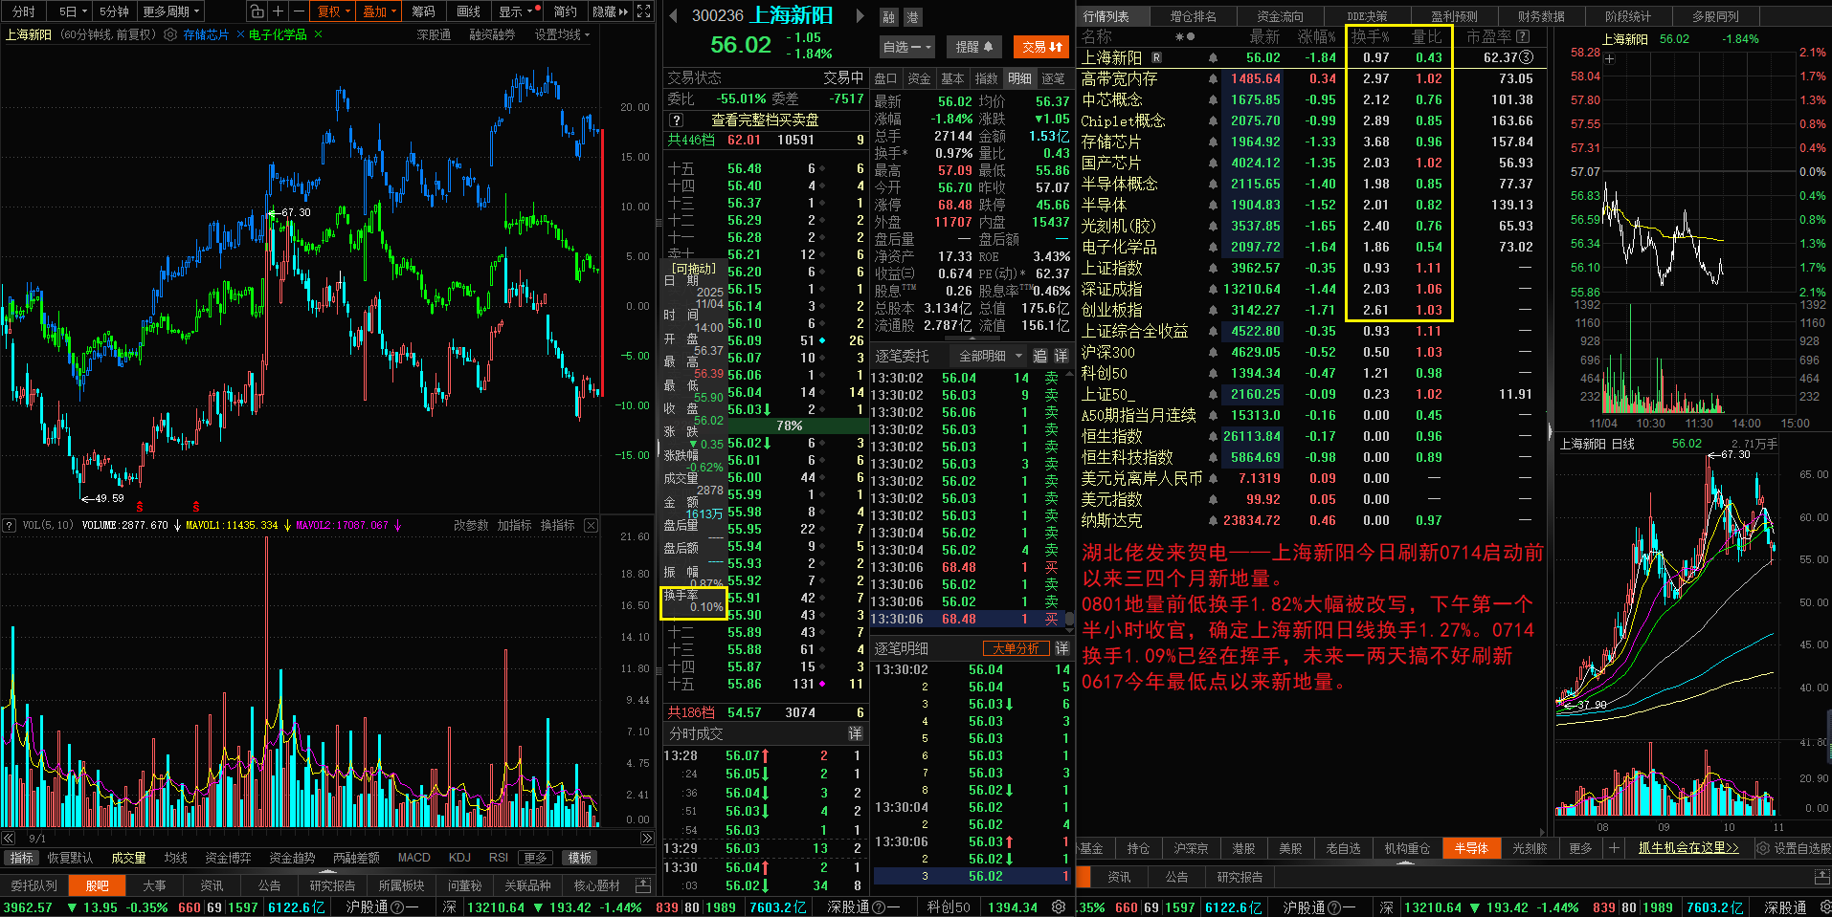
Task: Click the orange 交易 trade button
Action: coord(1041,47)
